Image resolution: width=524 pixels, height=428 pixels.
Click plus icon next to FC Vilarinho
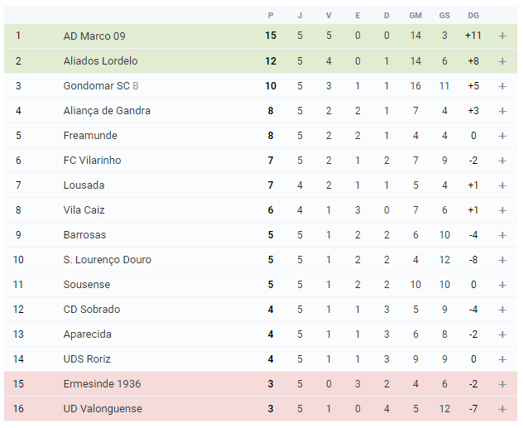point(502,161)
